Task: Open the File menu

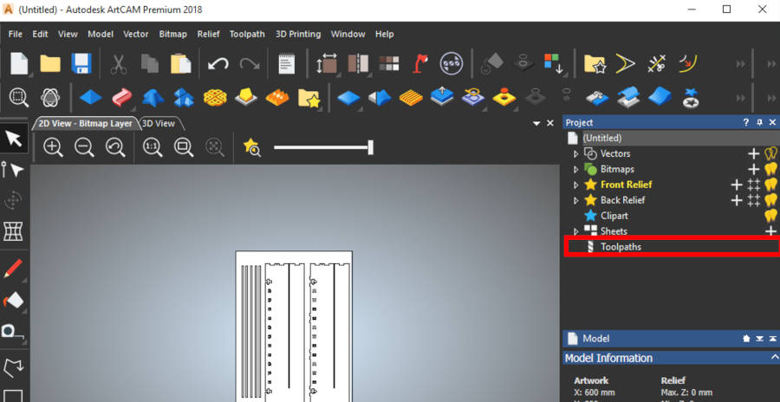Action: tap(15, 35)
